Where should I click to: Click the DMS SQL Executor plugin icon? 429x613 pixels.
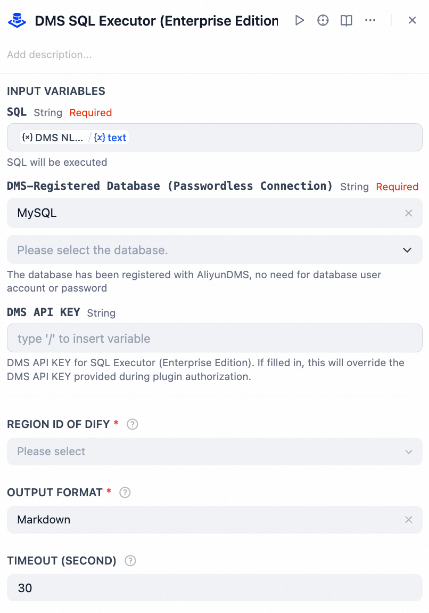tap(18, 21)
